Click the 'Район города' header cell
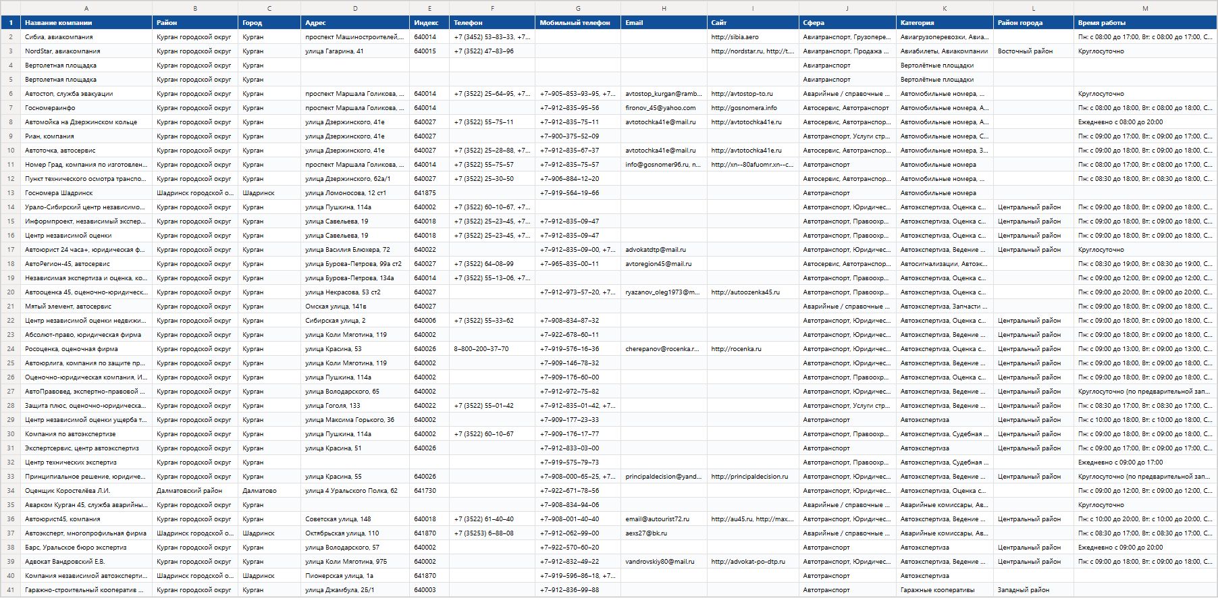The width and height of the screenshot is (1218, 609). coord(1034,22)
